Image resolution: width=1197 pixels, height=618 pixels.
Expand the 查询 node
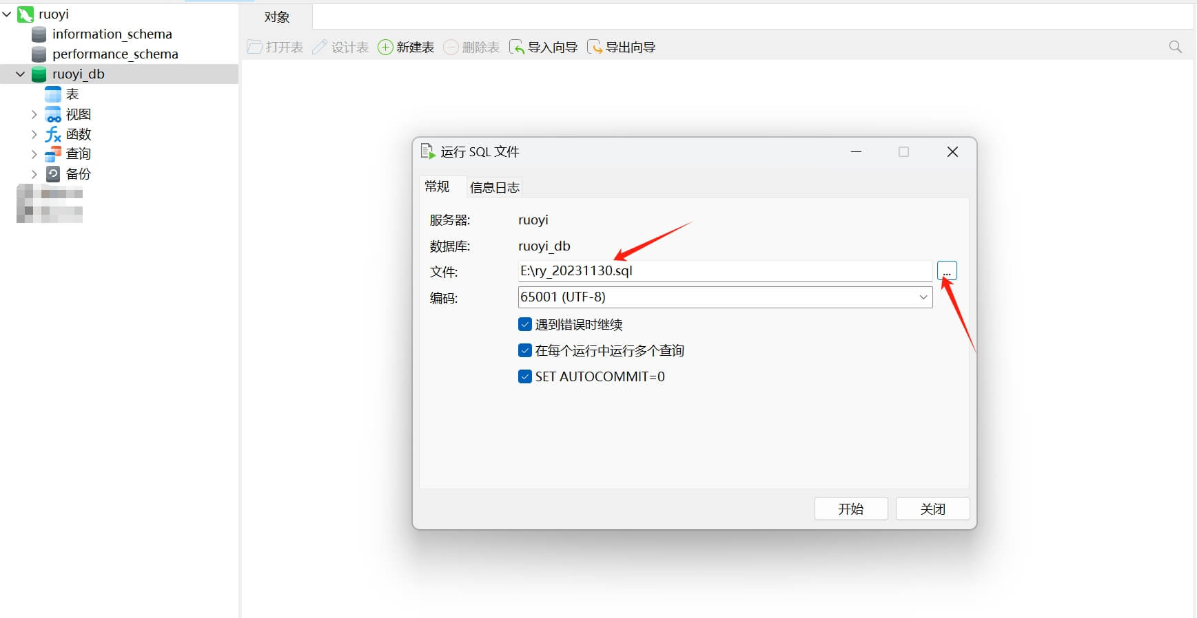[34, 154]
